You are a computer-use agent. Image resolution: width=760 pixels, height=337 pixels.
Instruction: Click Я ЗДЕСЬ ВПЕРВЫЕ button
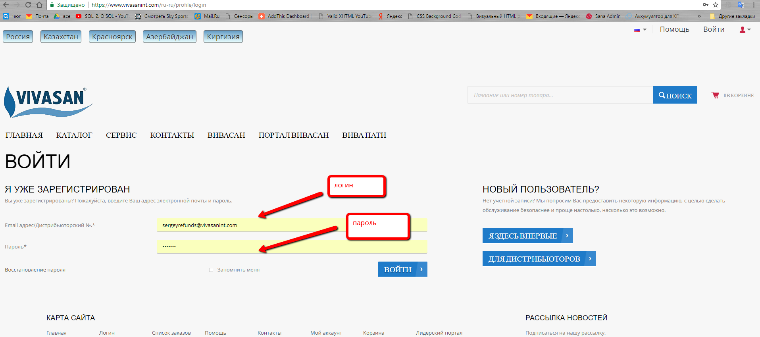[x=527, y=235]
